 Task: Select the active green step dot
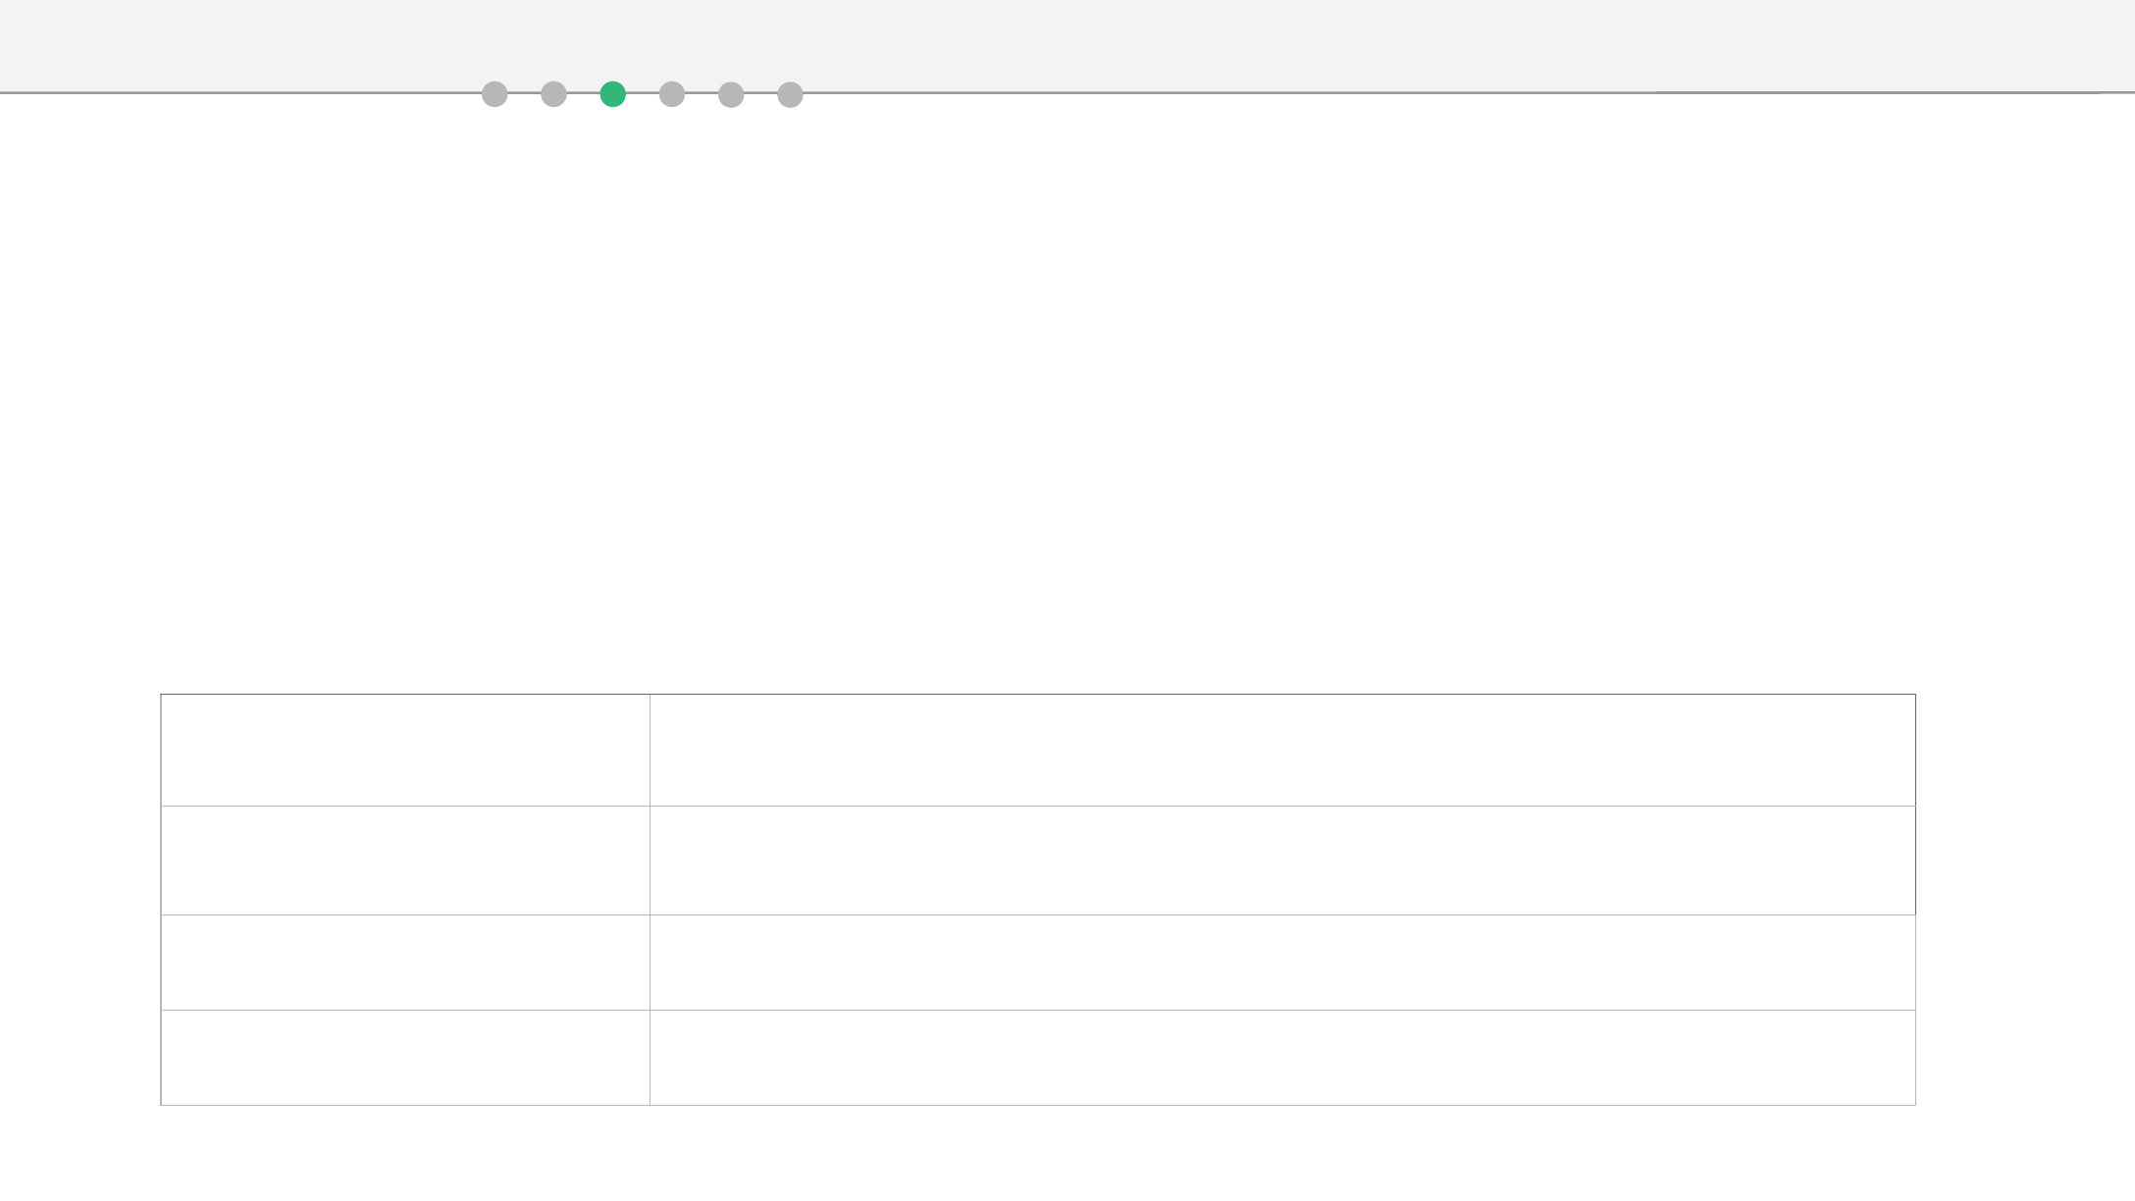pyautogui.click(x=613, y=94)
